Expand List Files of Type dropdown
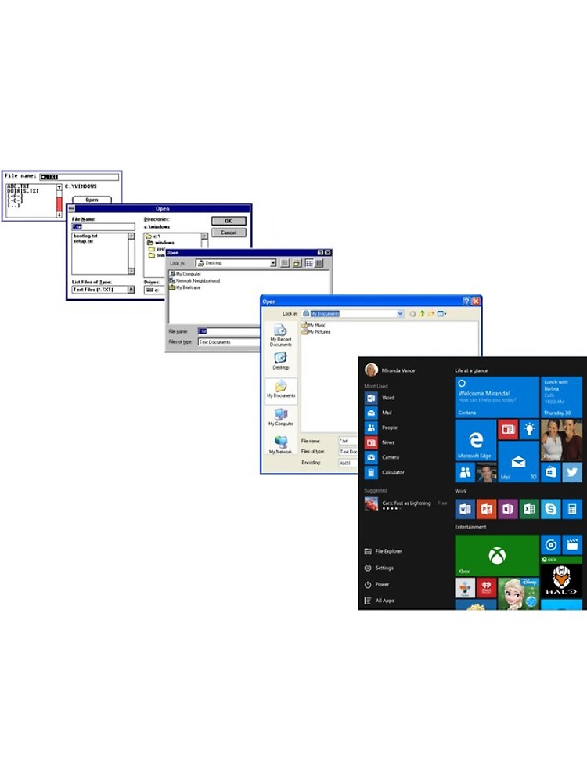587x783 pixels. tap(131, 290)
